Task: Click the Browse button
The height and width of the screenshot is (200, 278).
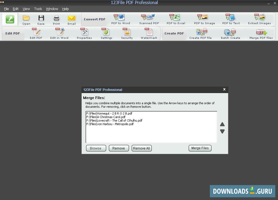Action: coord(96,148)
